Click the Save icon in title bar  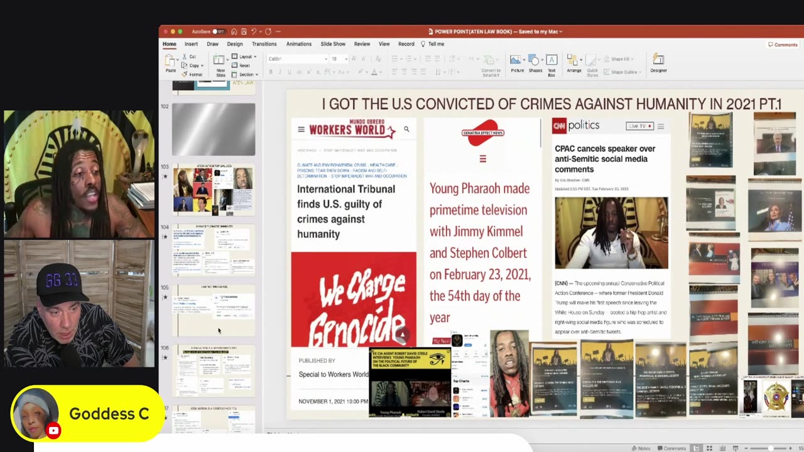tap(243, 31)
